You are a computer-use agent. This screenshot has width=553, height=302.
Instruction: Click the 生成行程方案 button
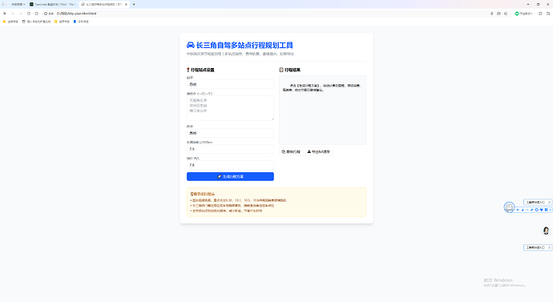pos(230,176)
